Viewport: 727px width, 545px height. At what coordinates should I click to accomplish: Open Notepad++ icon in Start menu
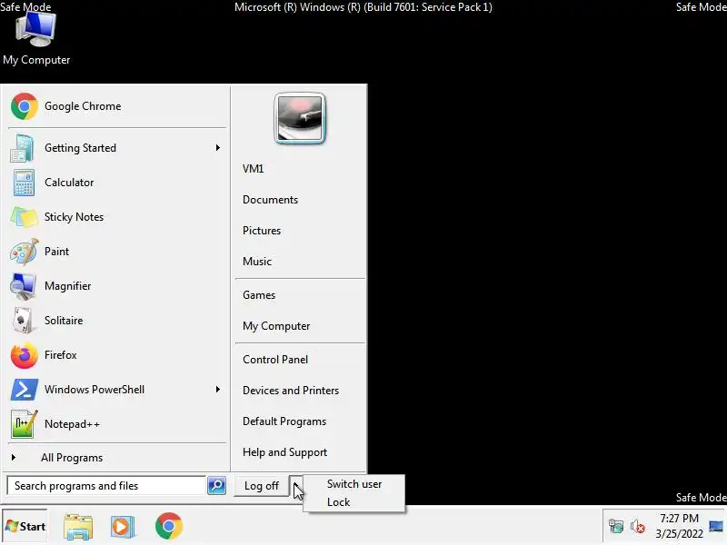[x=24, y=424]
